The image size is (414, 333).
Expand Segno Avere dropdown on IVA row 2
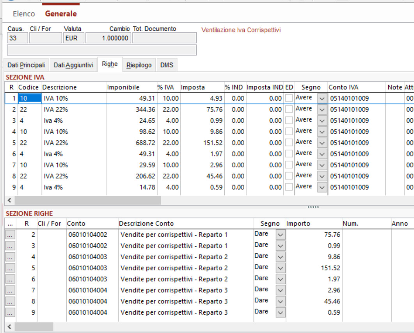tap(322, 110)
